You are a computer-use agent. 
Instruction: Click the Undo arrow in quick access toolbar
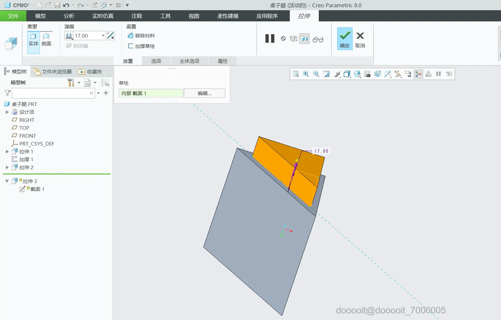coord(66,5)
